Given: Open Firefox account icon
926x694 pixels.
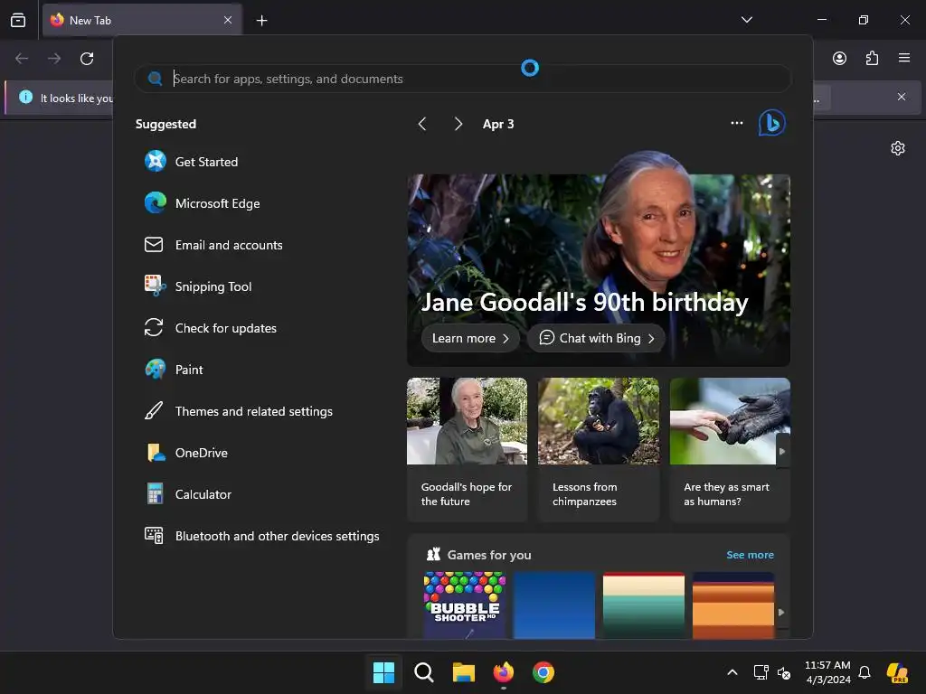Looking at the screenshot, I should pyautogui.click(x=839, y=58).
